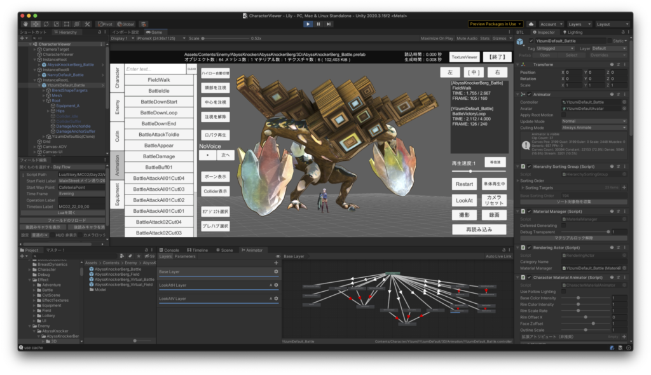Open Preview Packages in Use dropdown
Image resolution: width=651 pixels, height=375 pixels.
[495, 24]
